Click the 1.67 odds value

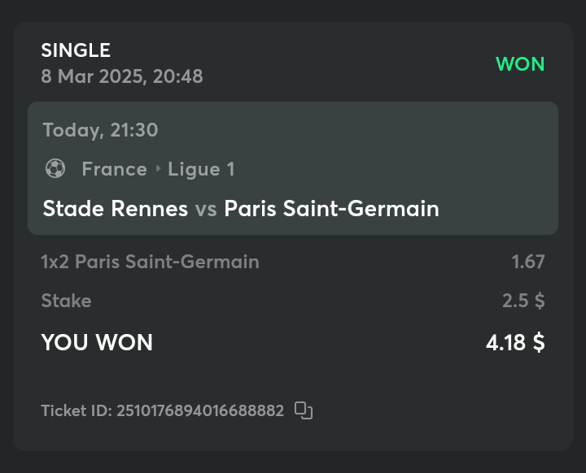pyautogui.click(x=527, y=262)
